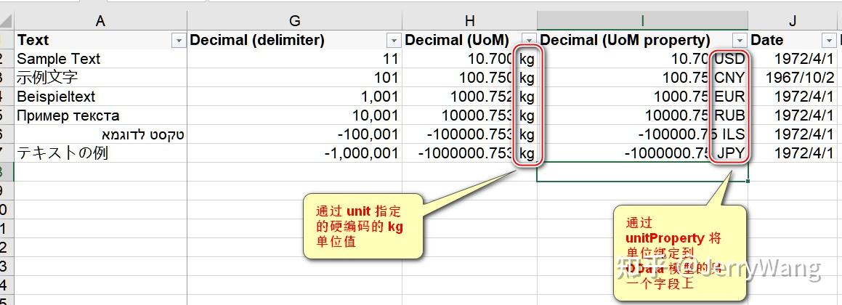
Task: Select the Hebrew 'טקסט לדוגמא' cell
Action: point(100,134)
